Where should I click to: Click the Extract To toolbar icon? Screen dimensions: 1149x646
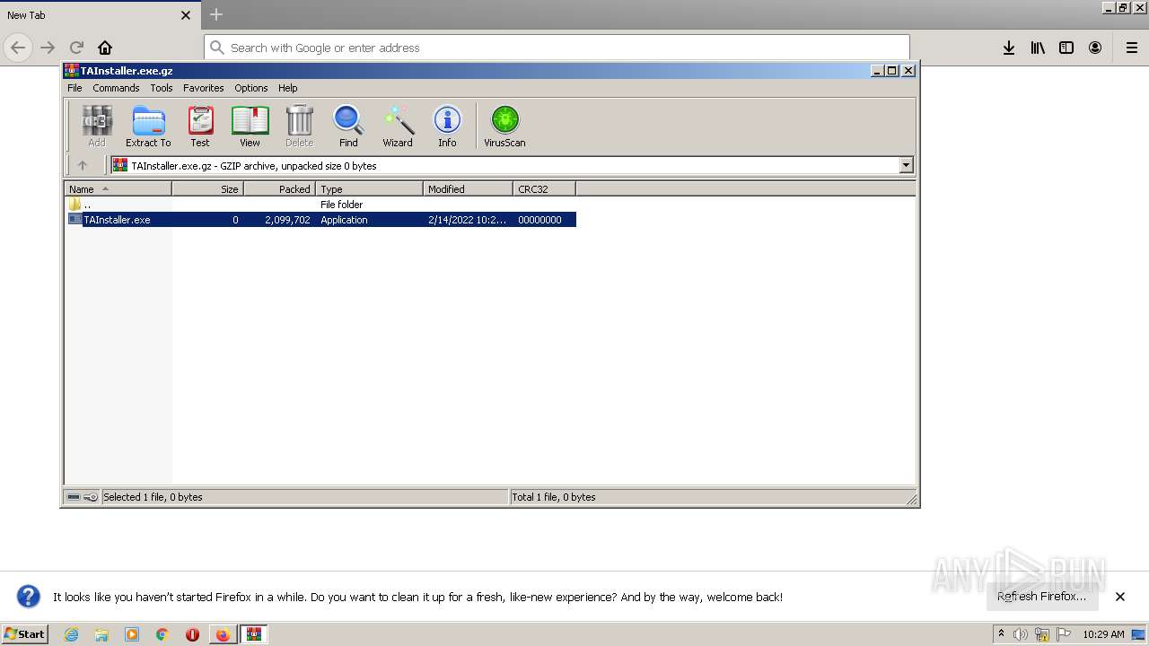[148, 126]
